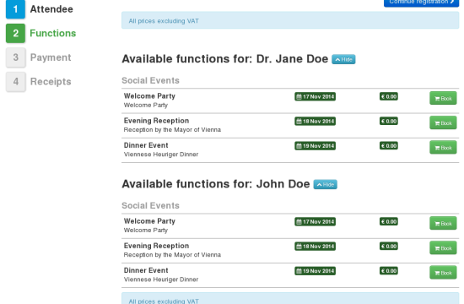This screenshot has width=464, height=304.
Task: Click € 0.00 price of Jane Doe's Dinner Event
Action: 389,146
